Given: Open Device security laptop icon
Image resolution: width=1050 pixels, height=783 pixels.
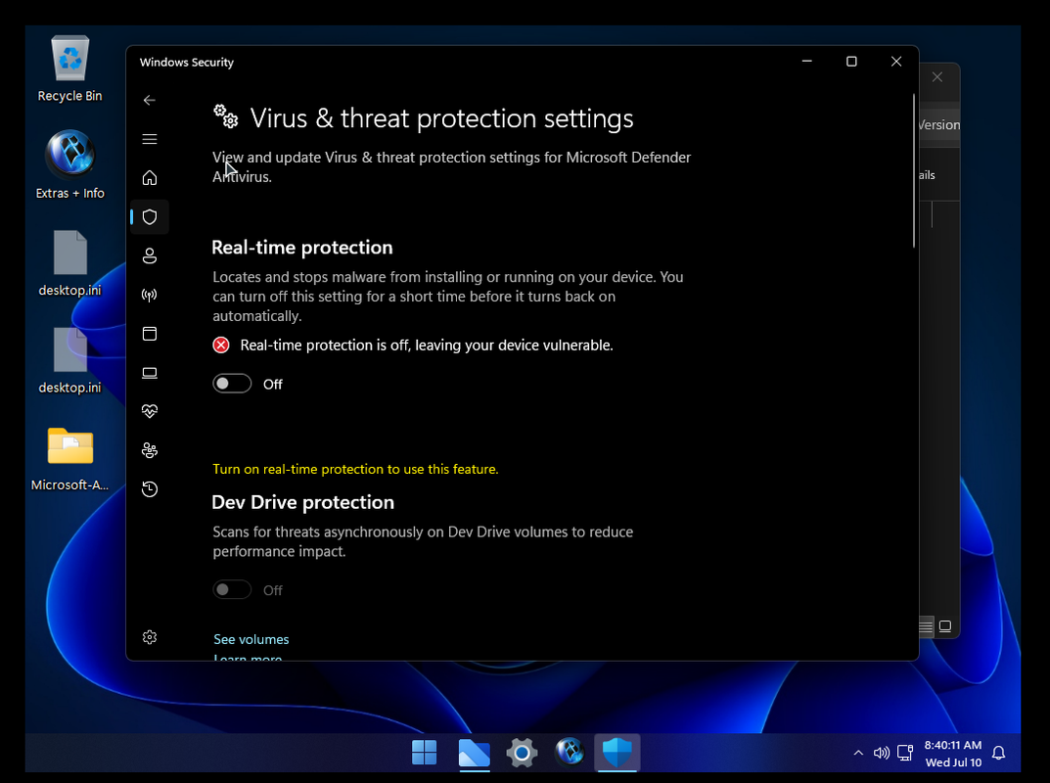Looking at the screenshot, I should click(150, 372).
